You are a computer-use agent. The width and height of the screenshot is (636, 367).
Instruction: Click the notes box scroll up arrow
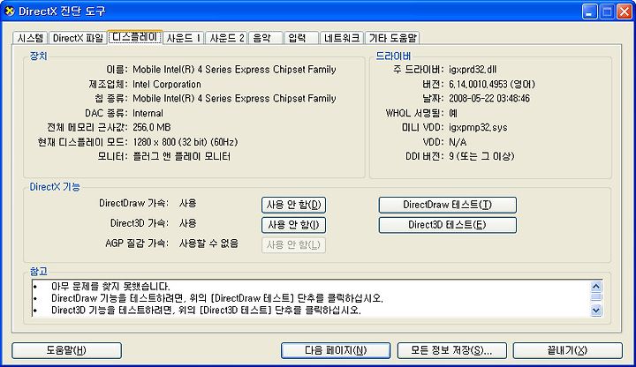[596, 287]
